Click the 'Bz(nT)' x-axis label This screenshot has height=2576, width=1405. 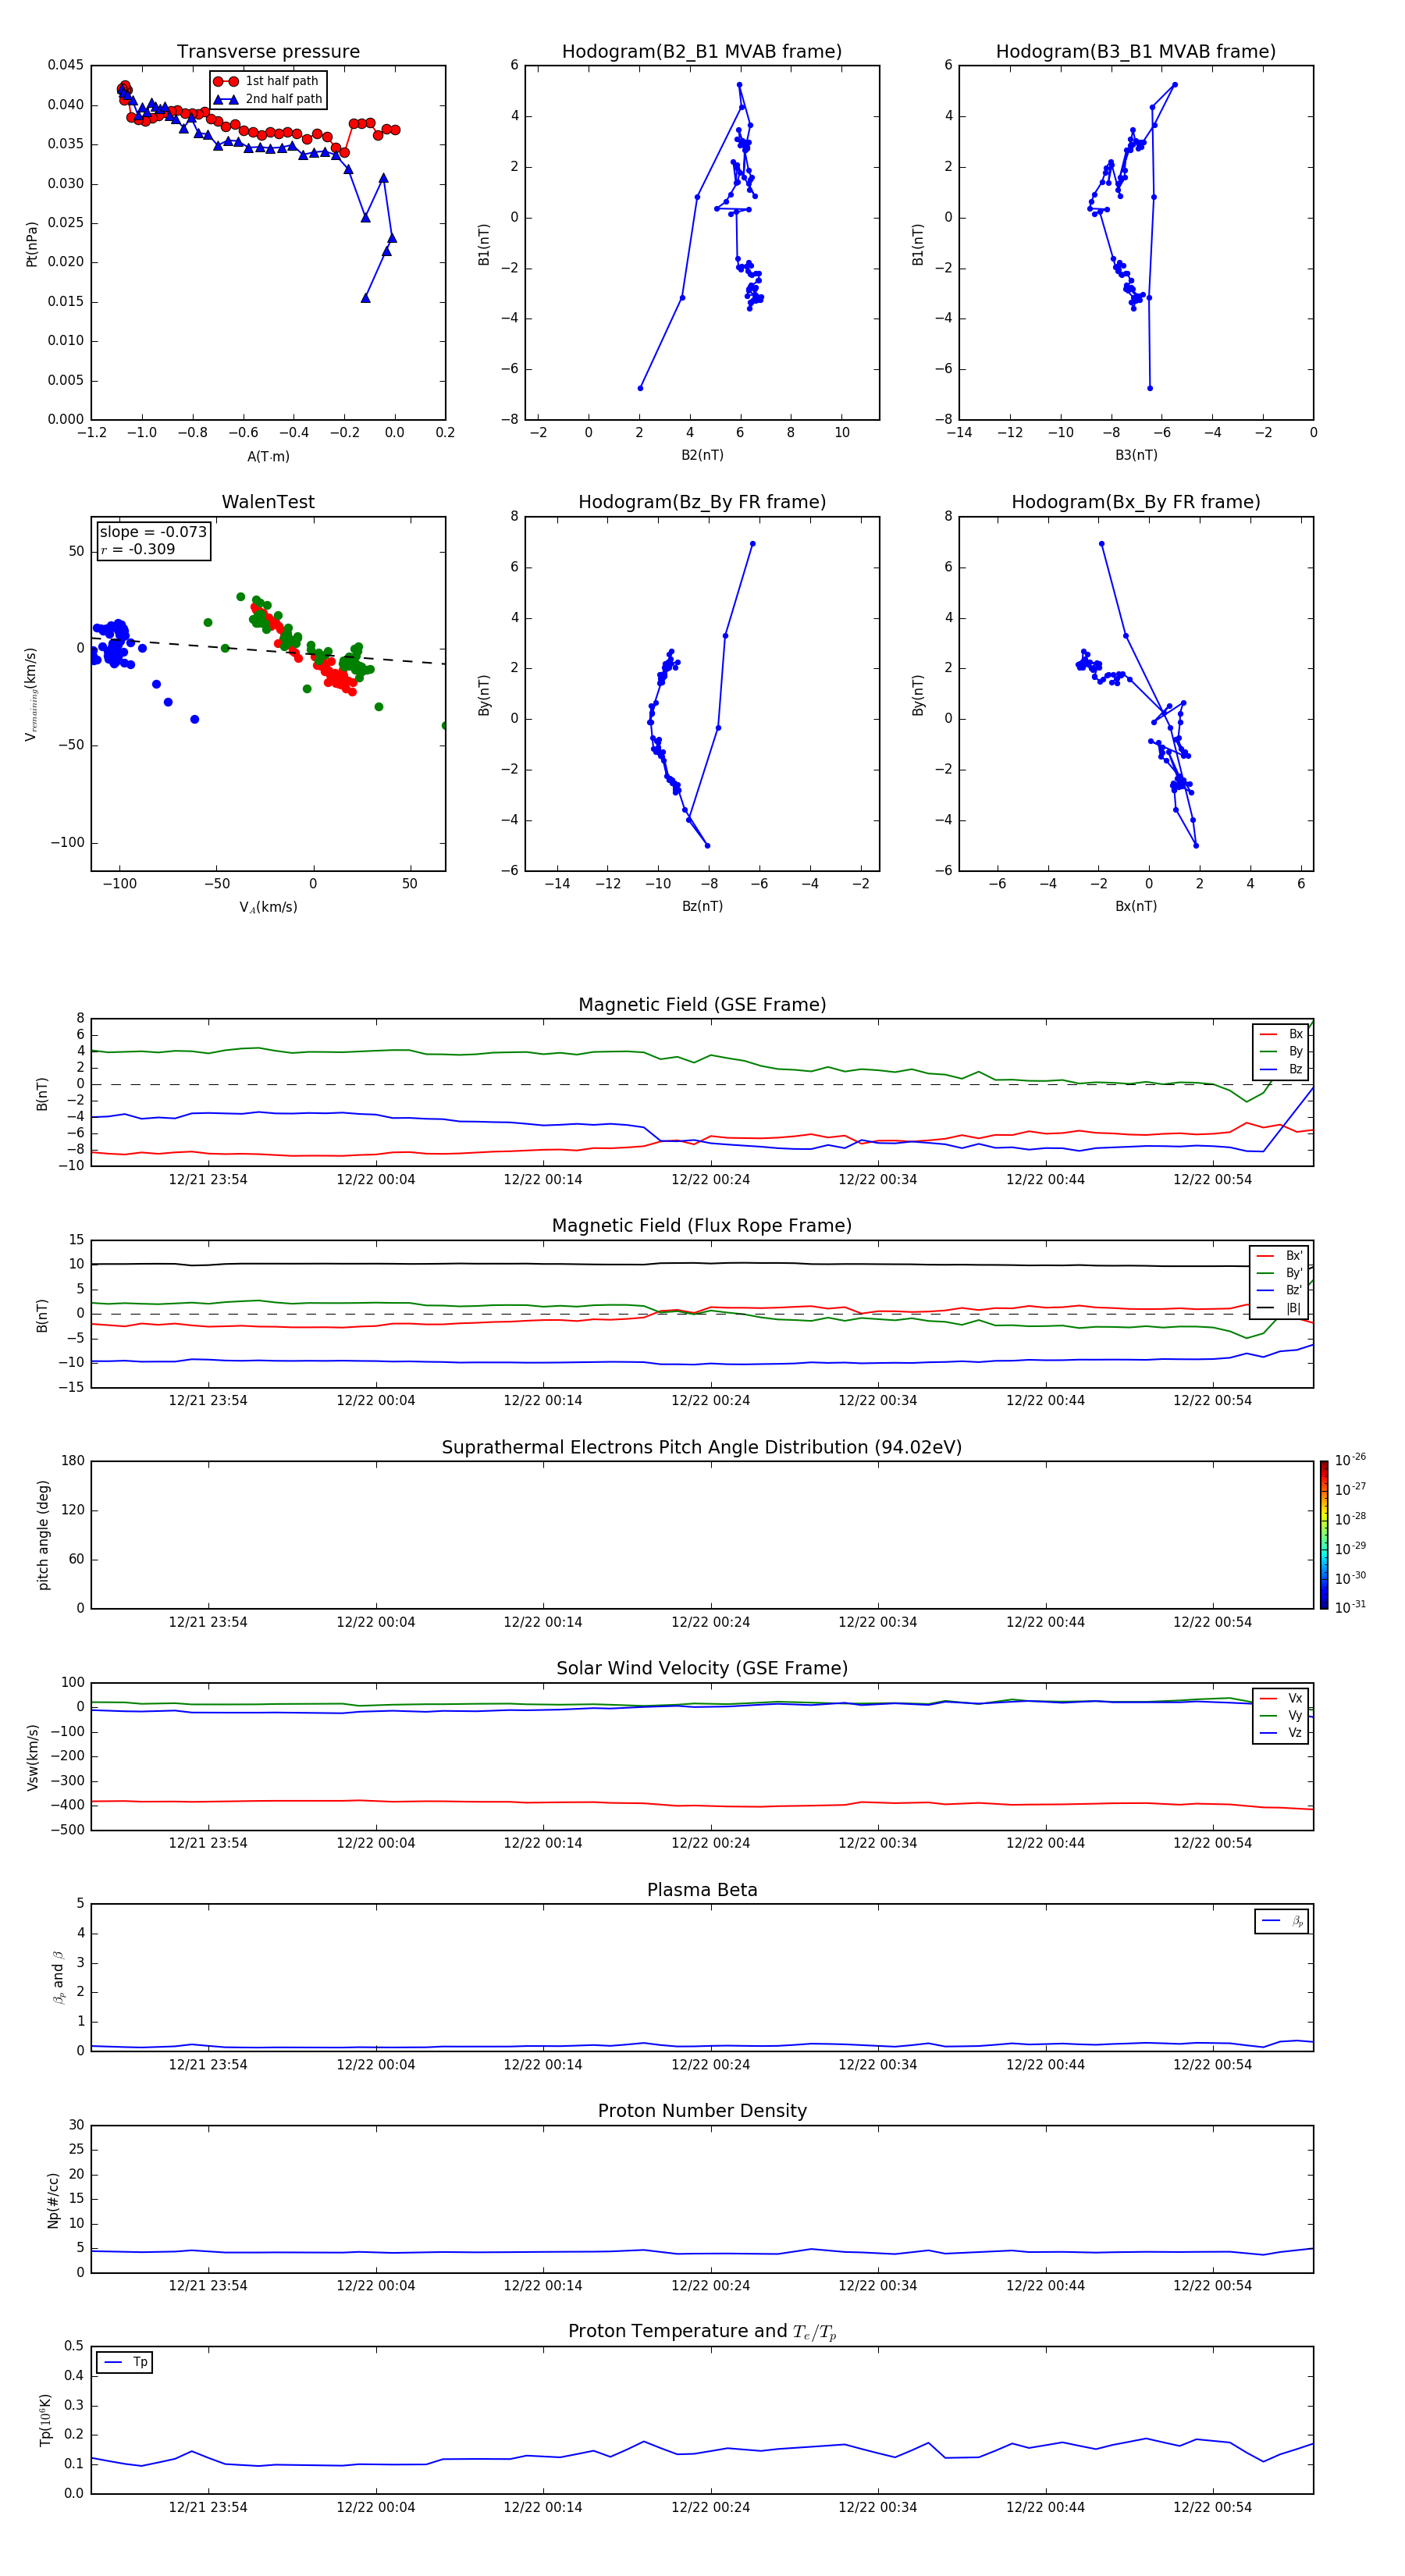click(702, 906)
